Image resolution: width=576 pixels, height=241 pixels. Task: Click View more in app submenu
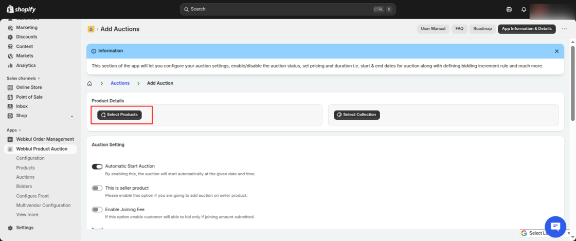tap(27, 215)
